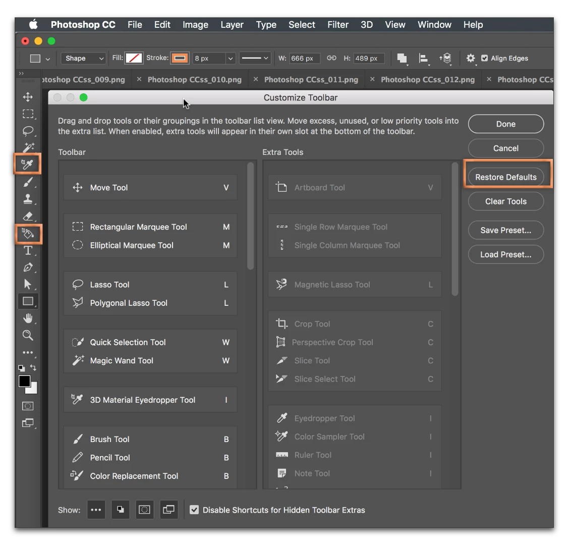Open the Fill color swatch
This screenshot has height=545, width=569.
[134, 58]
